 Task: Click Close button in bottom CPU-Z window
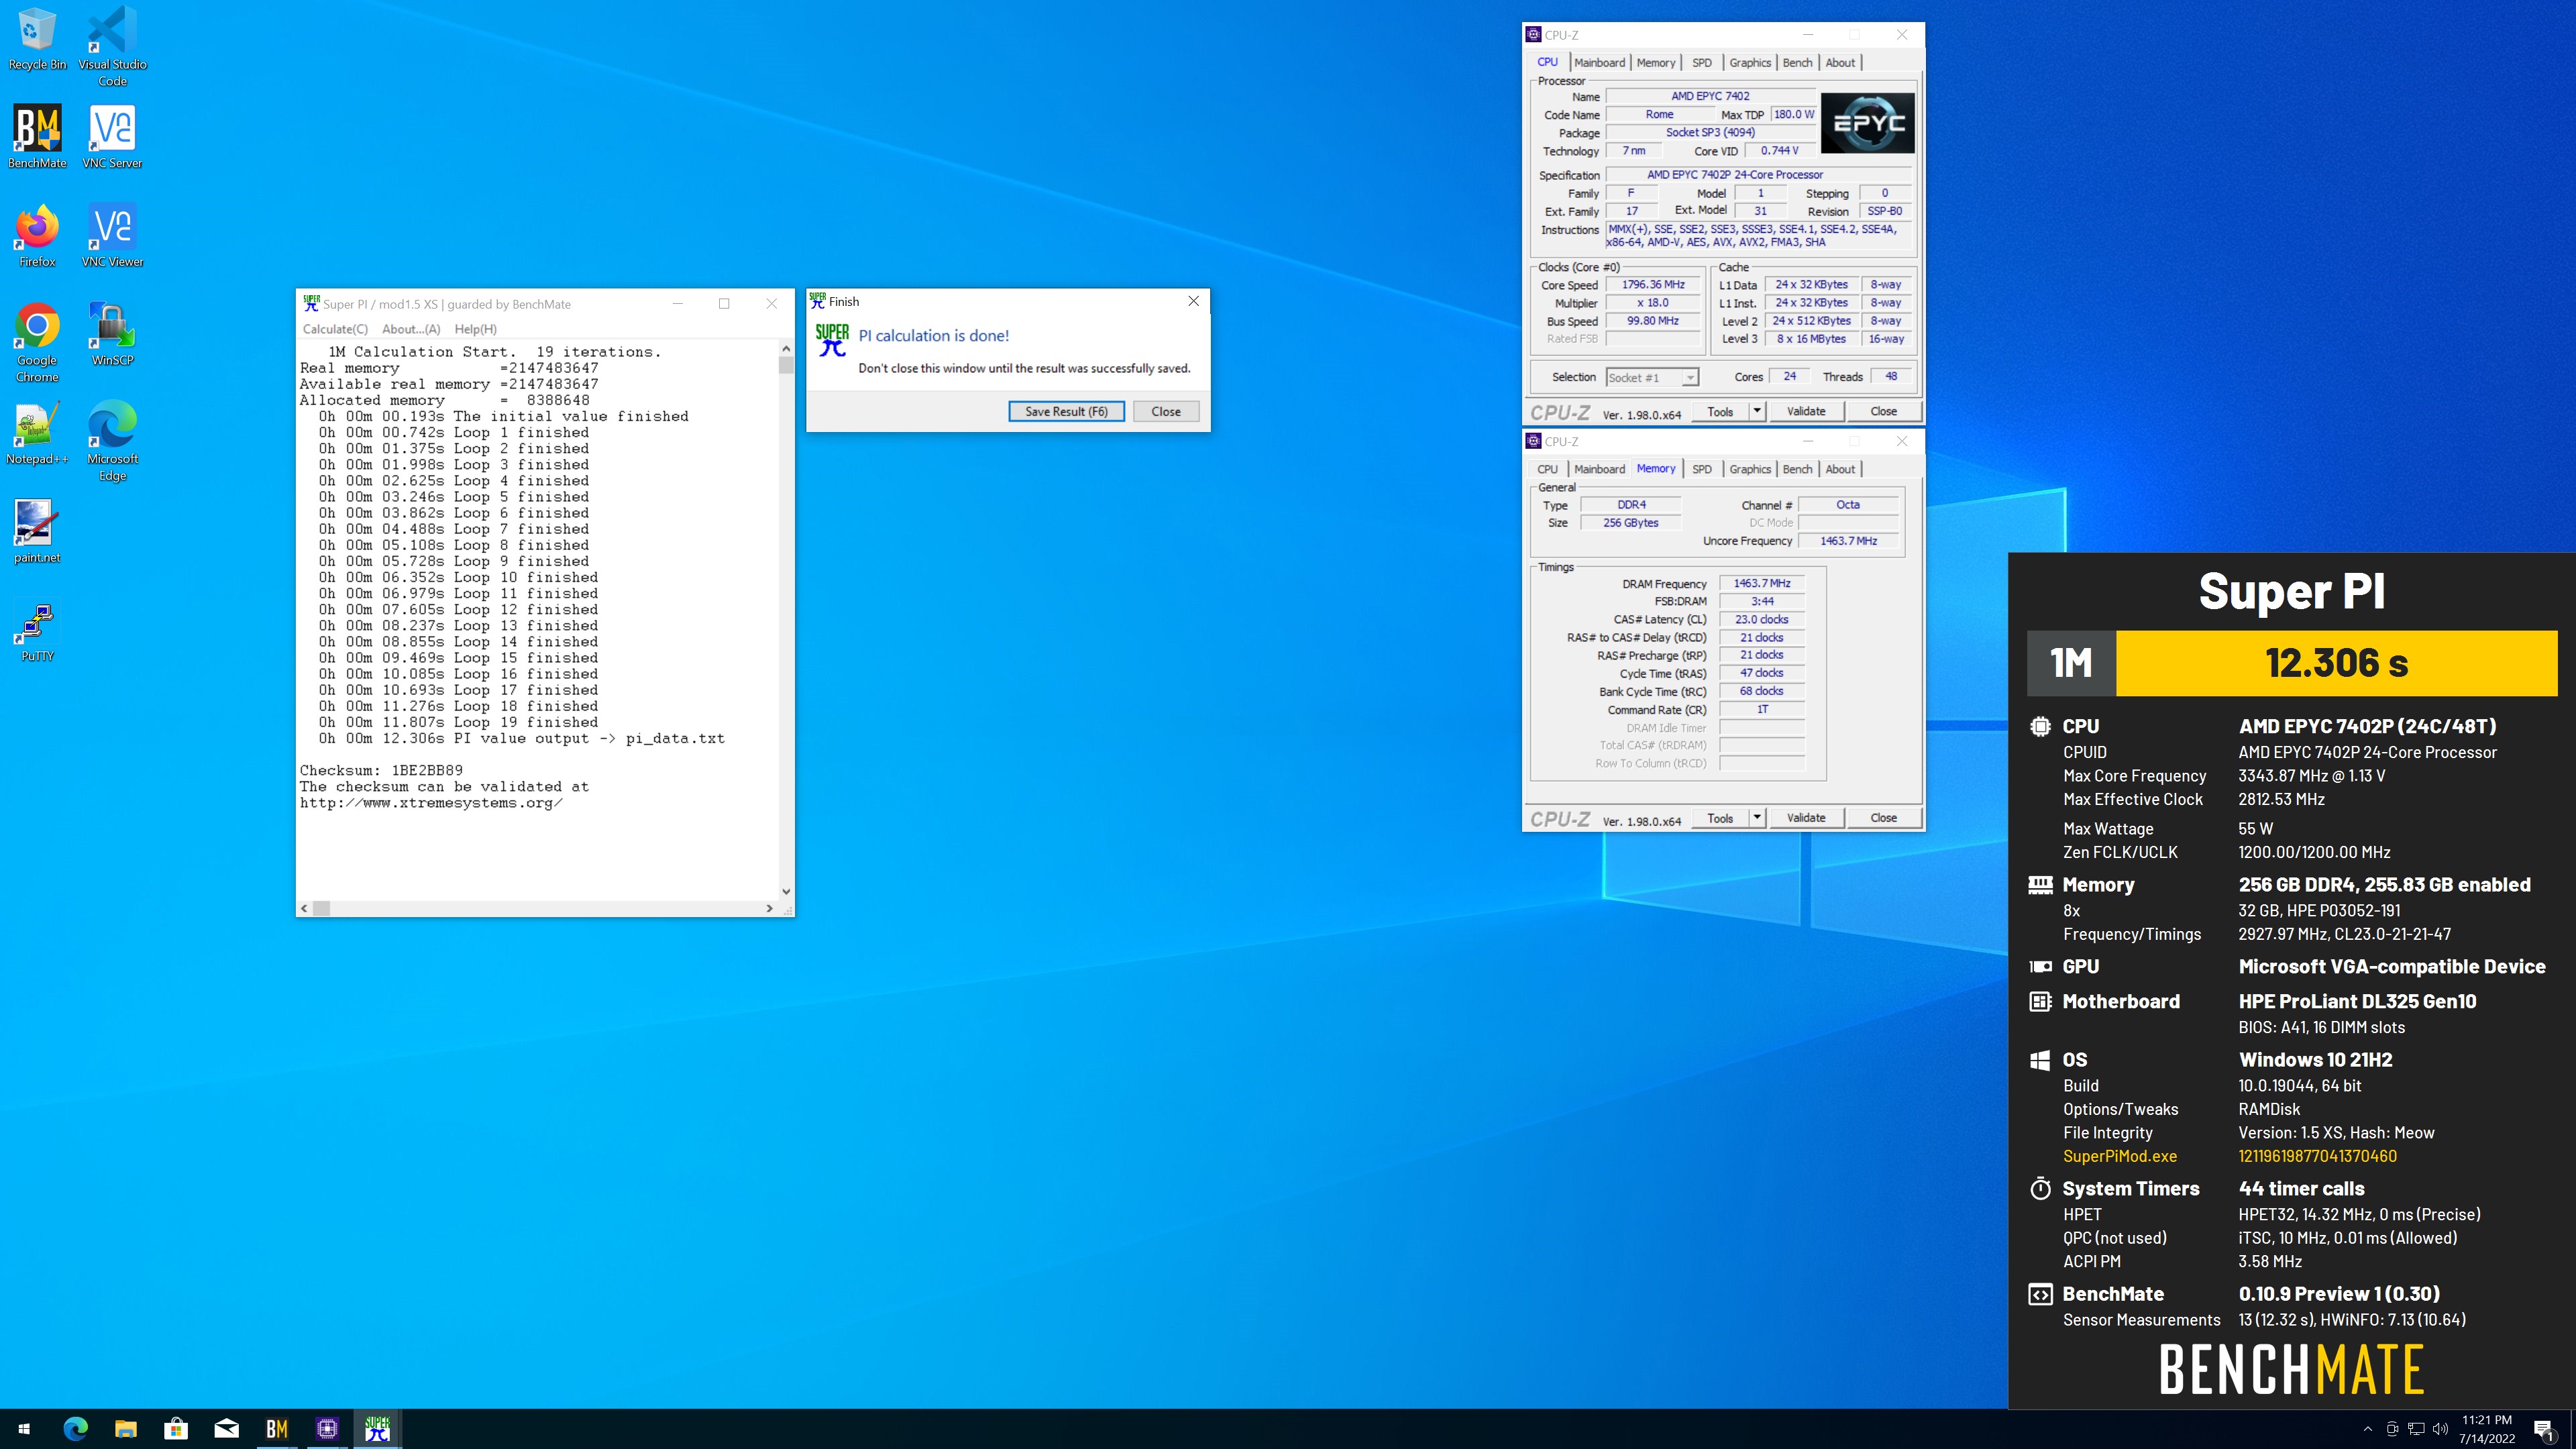(x=1883, y=818)
